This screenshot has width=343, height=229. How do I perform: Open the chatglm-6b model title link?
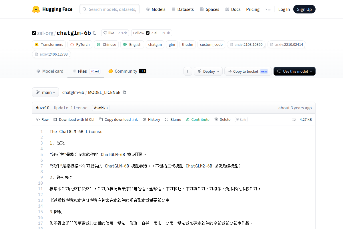[x=74, y=33]
